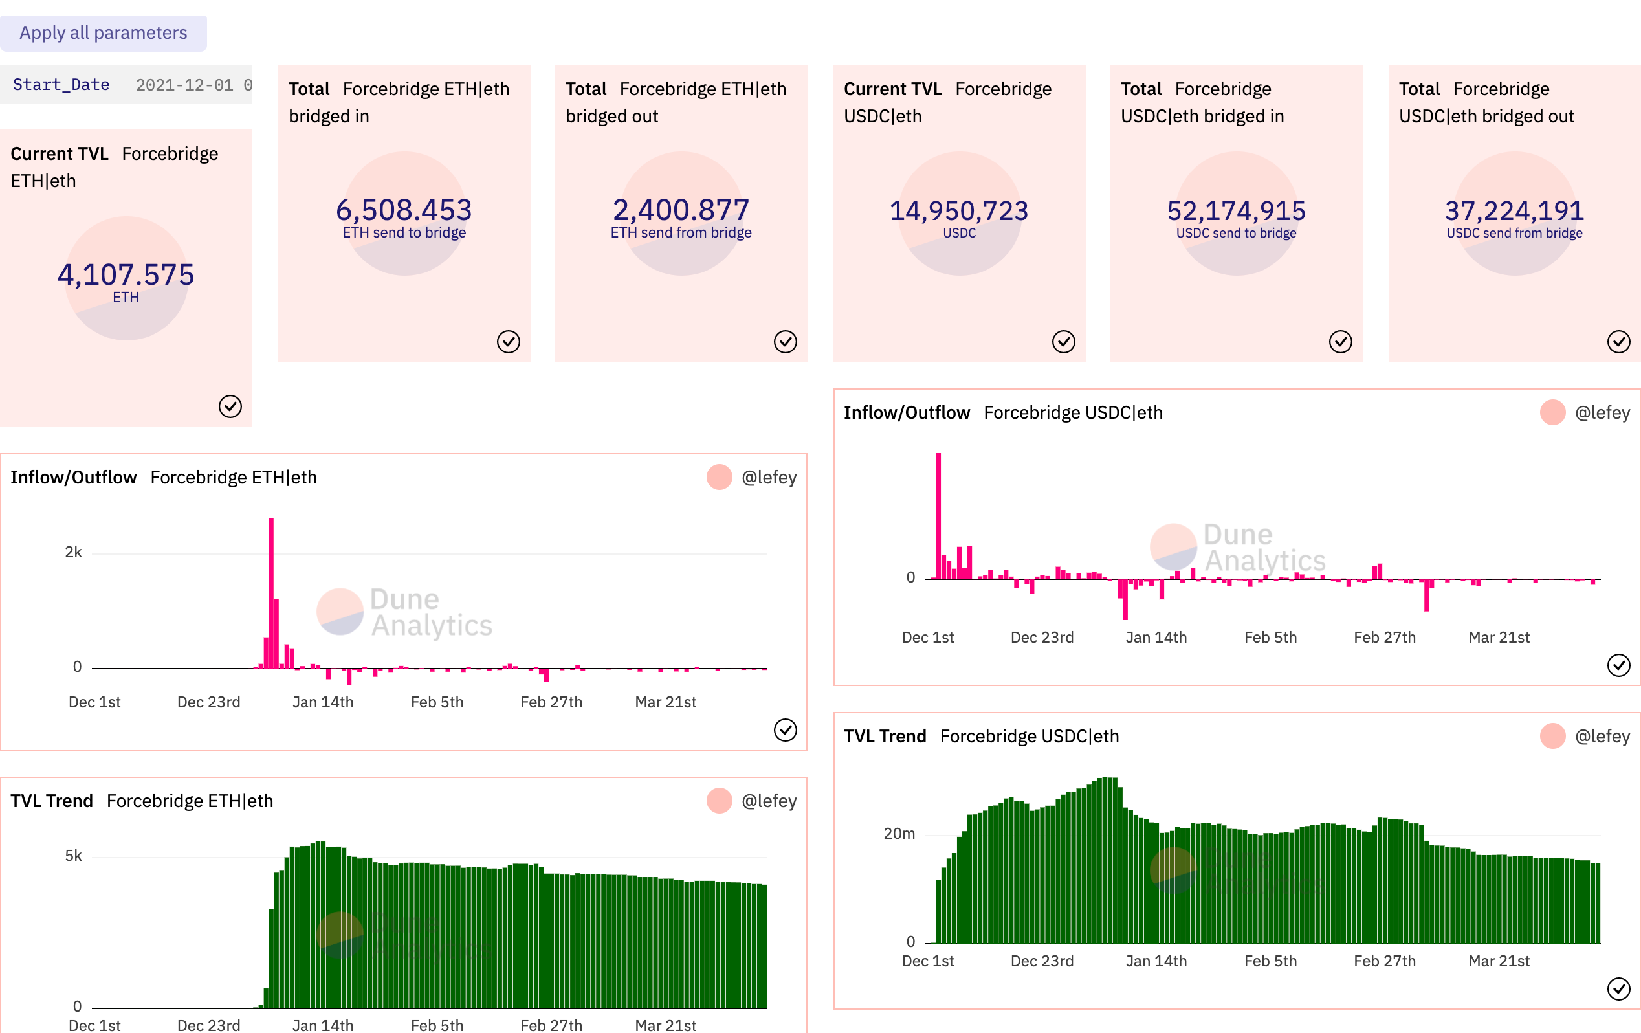1641x1033 pixels.
Task: Click checkmark icon on USDC TVL Trend chart
Action: 1618,989
